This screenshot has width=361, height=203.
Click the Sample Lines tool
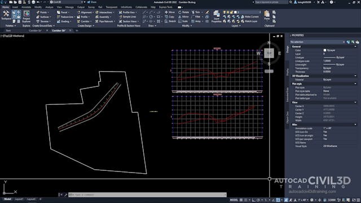pyautogui.click(x=127, y=17)
